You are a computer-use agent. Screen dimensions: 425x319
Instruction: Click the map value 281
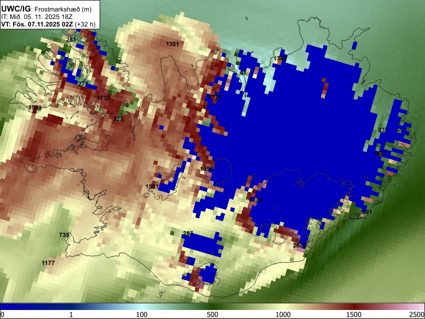tap(71, 39)
